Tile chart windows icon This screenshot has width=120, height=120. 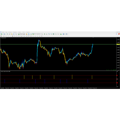(x=53, y=34)
